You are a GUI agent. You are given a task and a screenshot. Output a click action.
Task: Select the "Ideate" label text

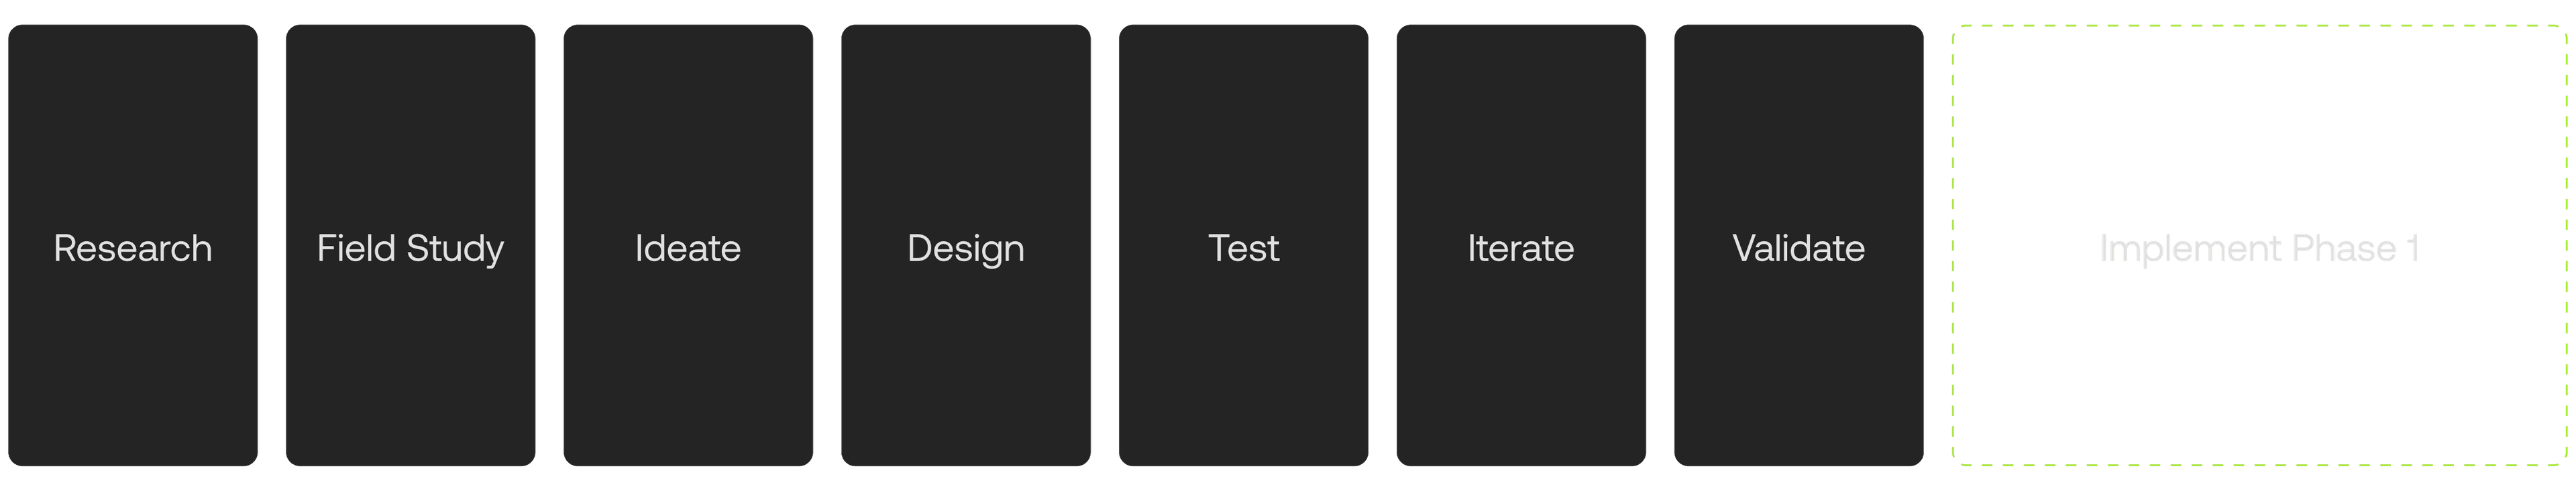click(688, 247)
